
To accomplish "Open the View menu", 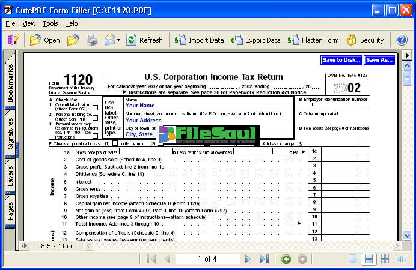I will tap(29, 23).
